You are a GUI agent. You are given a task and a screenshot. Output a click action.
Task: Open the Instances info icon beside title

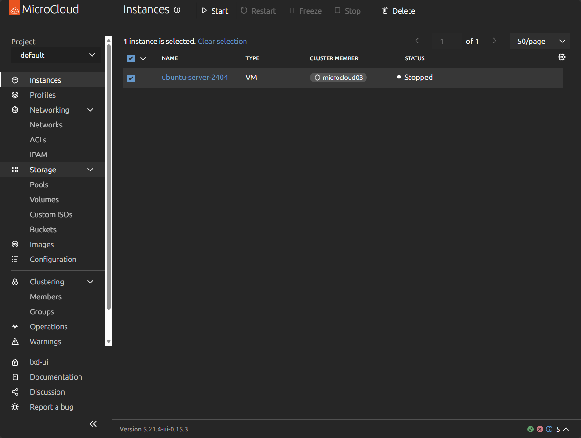(177, 10)
